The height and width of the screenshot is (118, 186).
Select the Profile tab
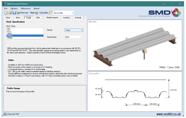click(x=29, y=18)
